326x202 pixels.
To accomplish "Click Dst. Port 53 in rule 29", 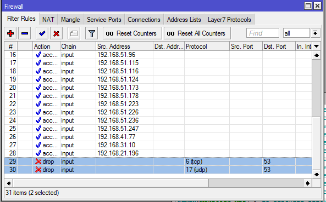I will pos(279,161).
